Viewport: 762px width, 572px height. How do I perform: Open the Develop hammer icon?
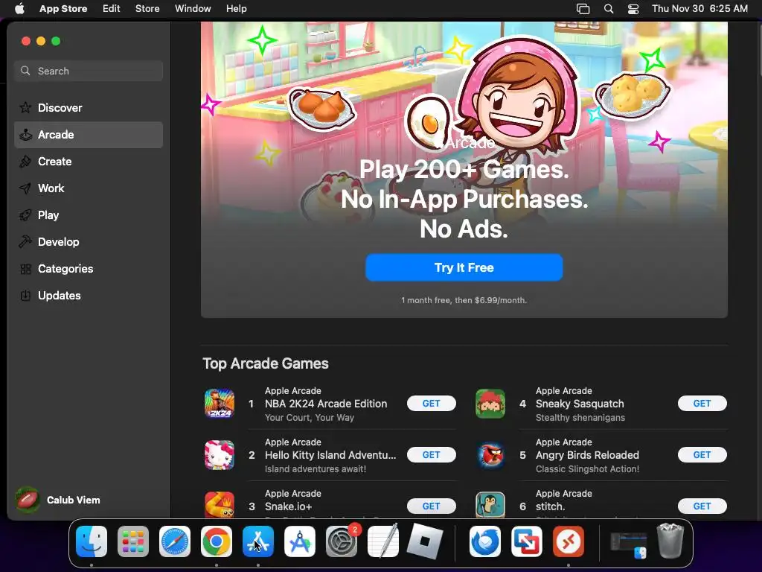tap(25, 242)
